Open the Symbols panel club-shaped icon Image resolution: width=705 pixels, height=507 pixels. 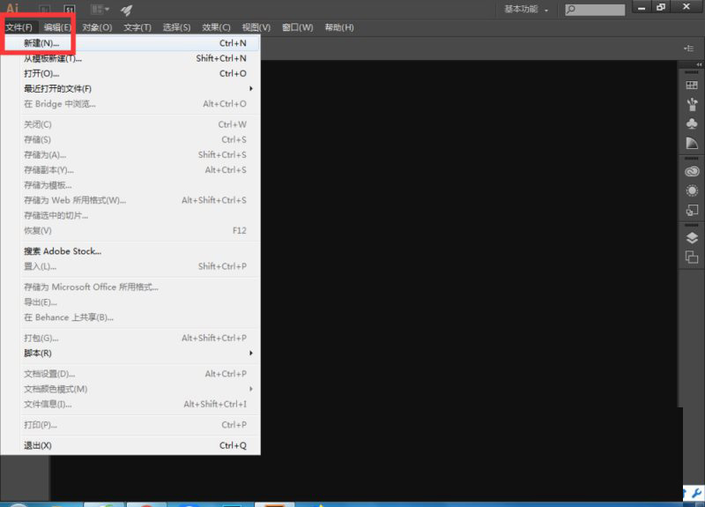pyautogui.click(x=692, y=123)
